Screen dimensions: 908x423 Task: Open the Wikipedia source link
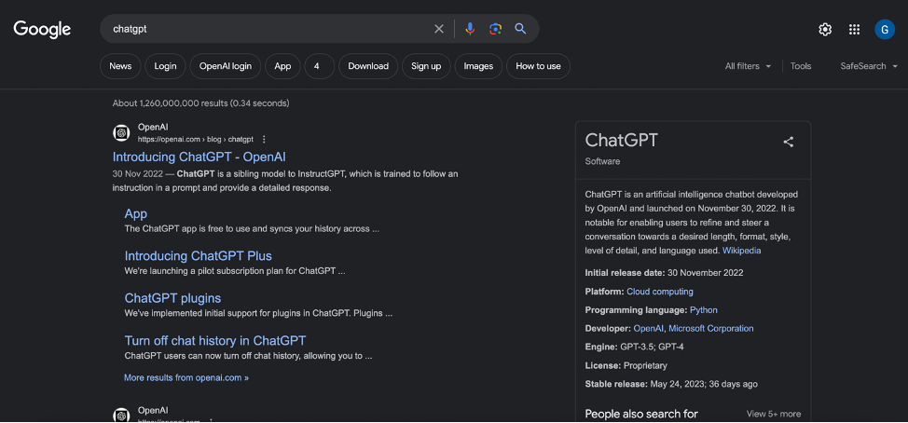(x=742, y=251)
